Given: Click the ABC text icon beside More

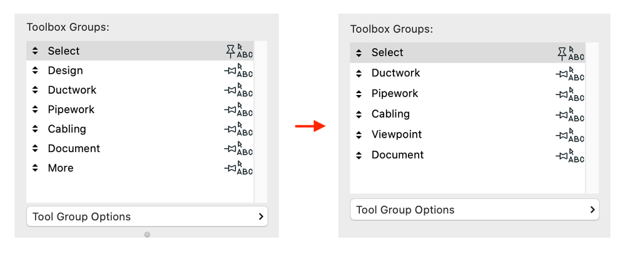Looking at the screenshot, I should click(245, 168).
